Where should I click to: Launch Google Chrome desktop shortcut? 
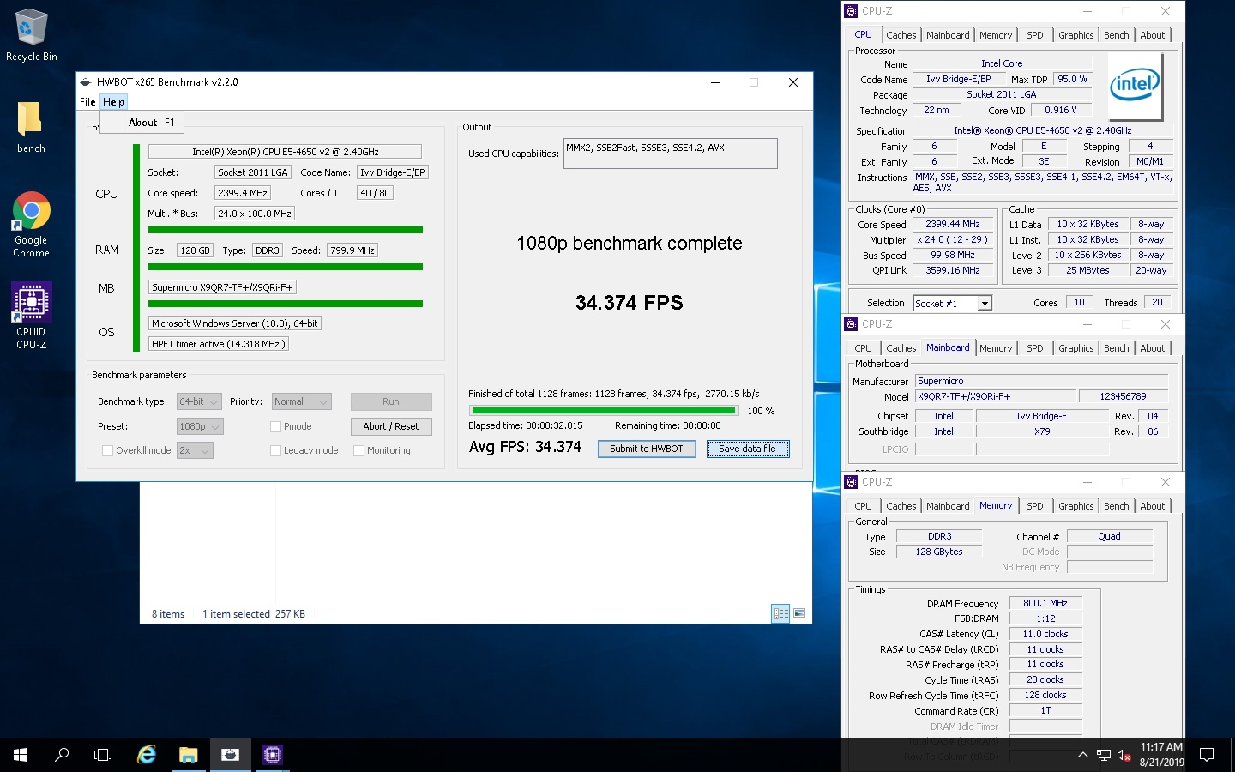pyautogui.click(x=31, y=224)
